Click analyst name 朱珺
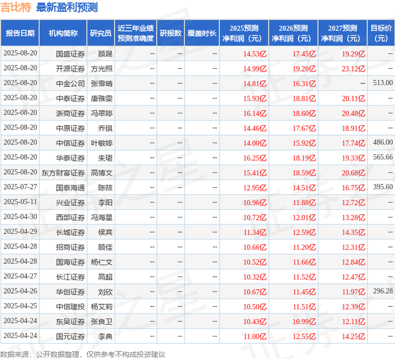This screenshot has height=359, width=395. coord(106,158)
